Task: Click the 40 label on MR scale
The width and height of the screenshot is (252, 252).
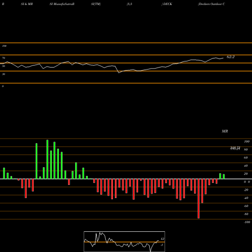Action: 246,166
